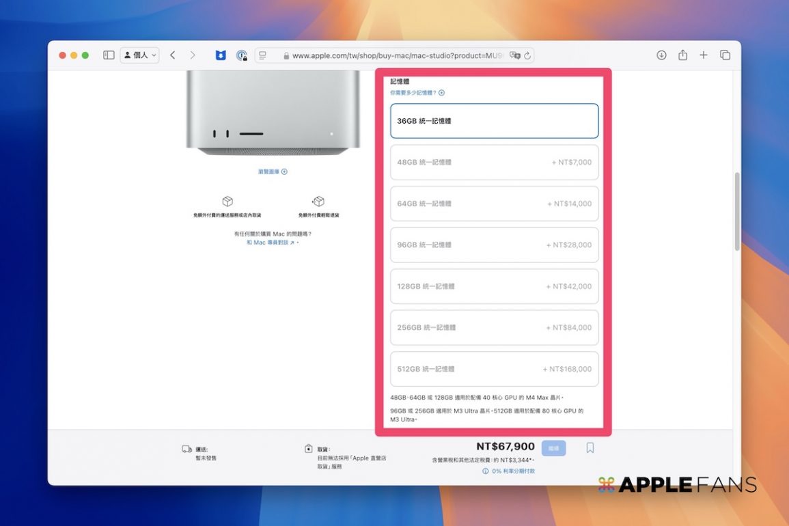Open the 個人 profile dropdown

[139, 55]
